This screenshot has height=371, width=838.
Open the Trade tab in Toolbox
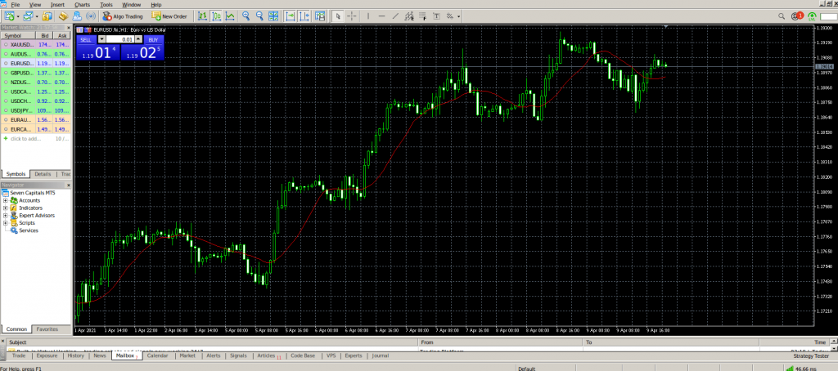coord(19,355)
